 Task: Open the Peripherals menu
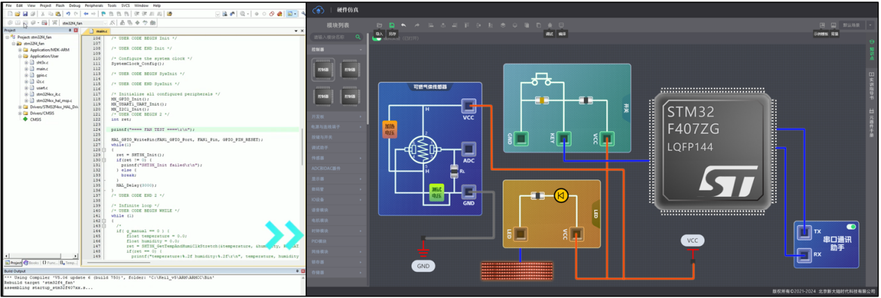pos(94,5)
